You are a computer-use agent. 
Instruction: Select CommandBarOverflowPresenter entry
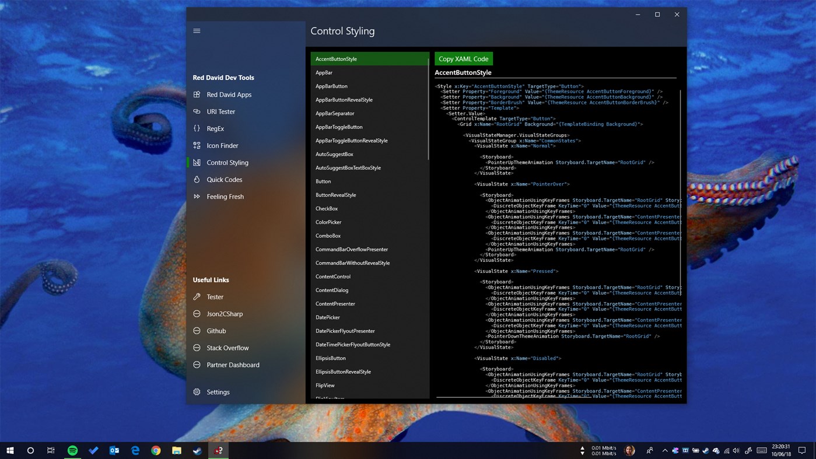click(x=370, y=250)
